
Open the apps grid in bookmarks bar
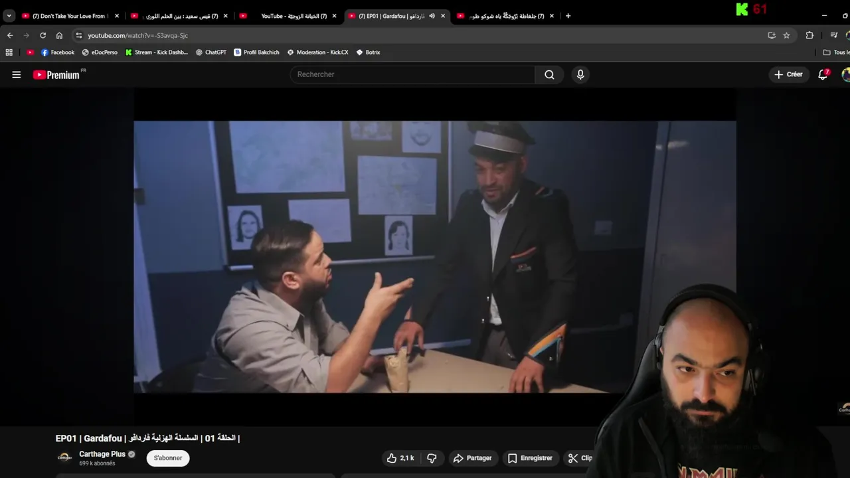coord(9,52)
